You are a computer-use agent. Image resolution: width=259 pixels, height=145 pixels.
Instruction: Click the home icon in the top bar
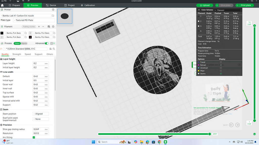[x=2, y=5]
